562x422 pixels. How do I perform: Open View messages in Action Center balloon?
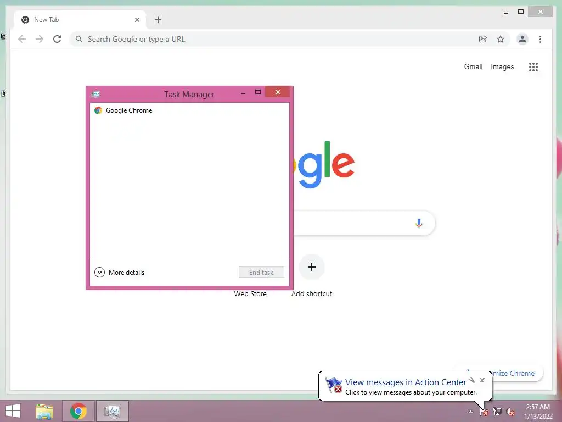pos(406,382)
